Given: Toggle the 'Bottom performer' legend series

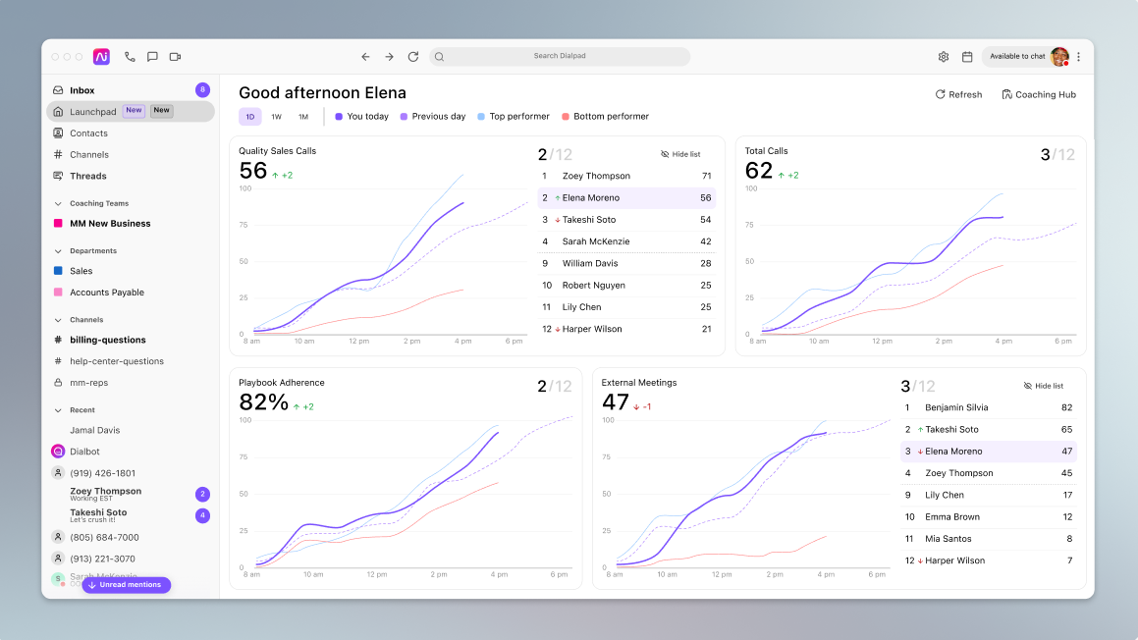Looking at the screenshot, I should pos(605,116).
